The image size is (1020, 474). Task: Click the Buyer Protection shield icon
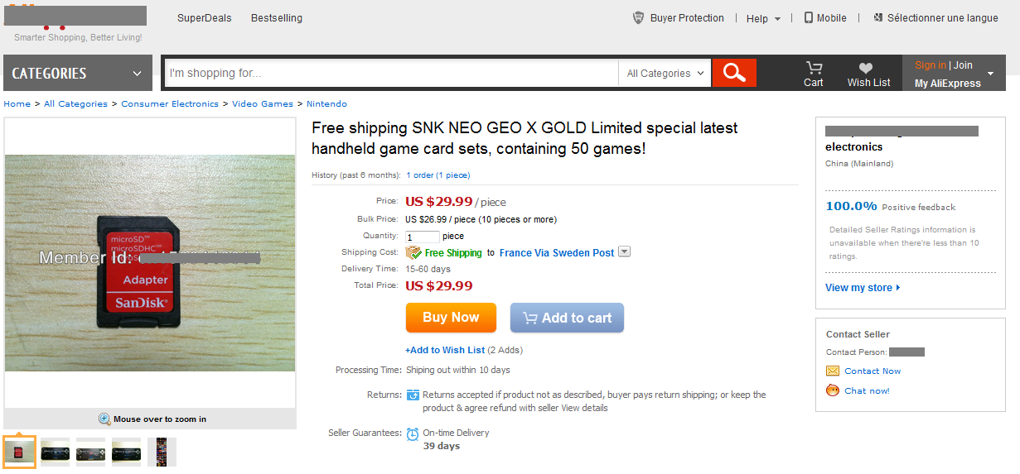coord(639,17)
